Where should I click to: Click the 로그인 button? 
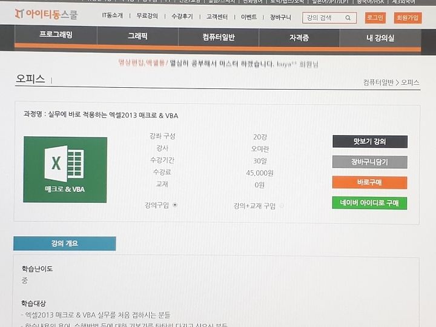(375, 18)
